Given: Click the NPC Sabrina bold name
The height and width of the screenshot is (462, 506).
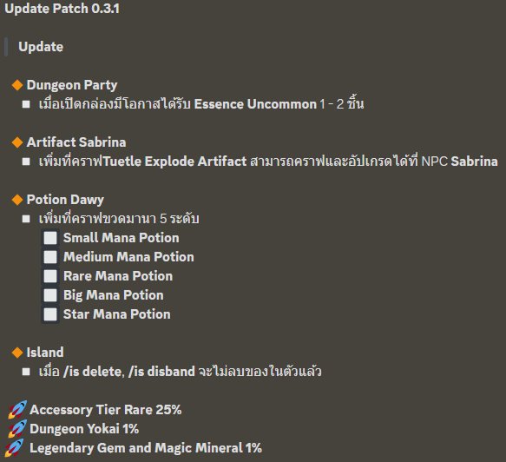Looking at the screenshot, I should (x=474, y=162).
